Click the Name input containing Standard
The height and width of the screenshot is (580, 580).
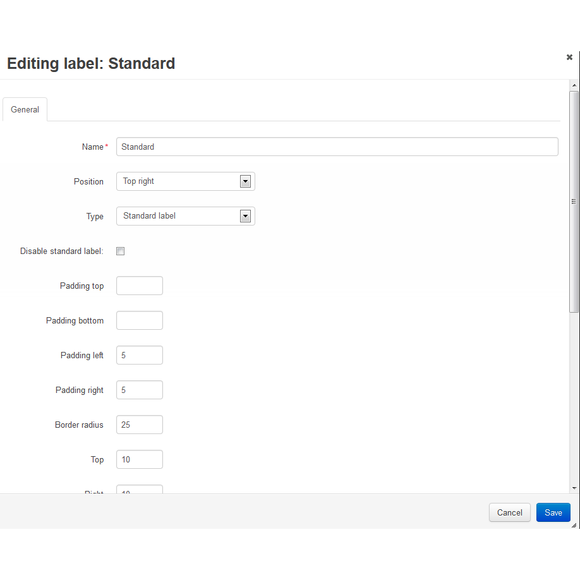(x=337, y=147)
